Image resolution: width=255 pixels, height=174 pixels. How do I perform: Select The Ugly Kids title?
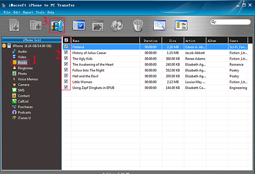82,59
